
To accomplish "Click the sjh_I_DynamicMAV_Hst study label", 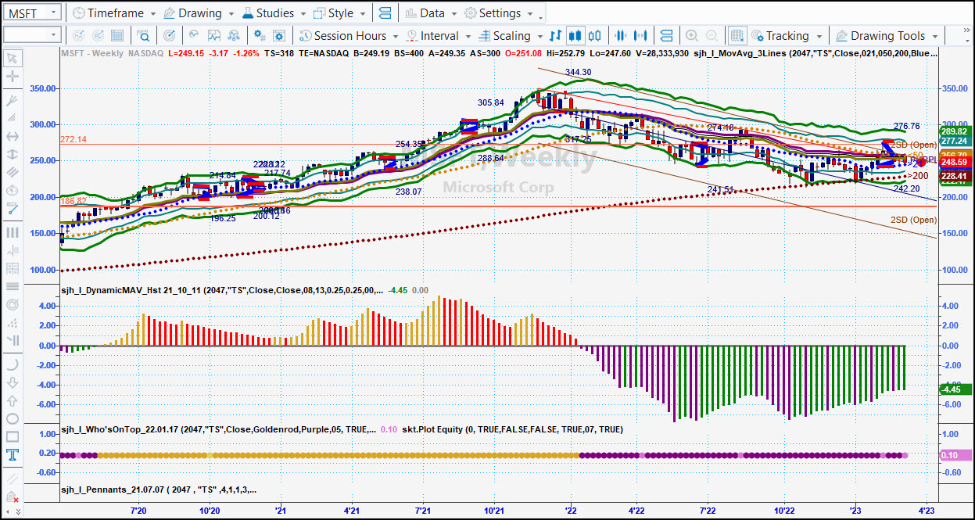I will tap(223, 290).
